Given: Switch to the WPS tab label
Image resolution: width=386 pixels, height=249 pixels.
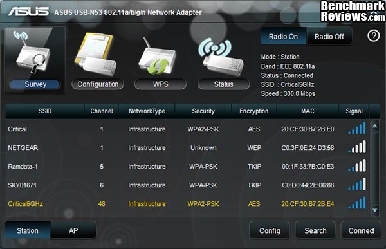Looking at the screenshot, I should tap(160, 84).
